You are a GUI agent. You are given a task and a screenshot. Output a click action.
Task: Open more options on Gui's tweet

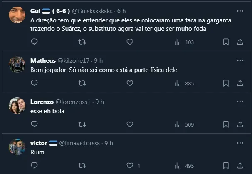pyautogui.click(x=240, y=11)
